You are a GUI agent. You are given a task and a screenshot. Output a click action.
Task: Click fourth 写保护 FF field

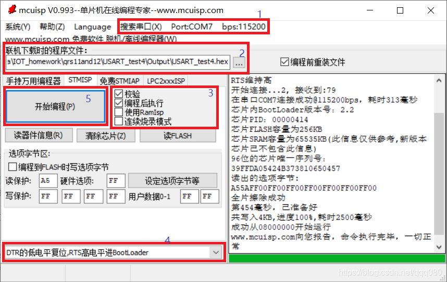[116, 196]
